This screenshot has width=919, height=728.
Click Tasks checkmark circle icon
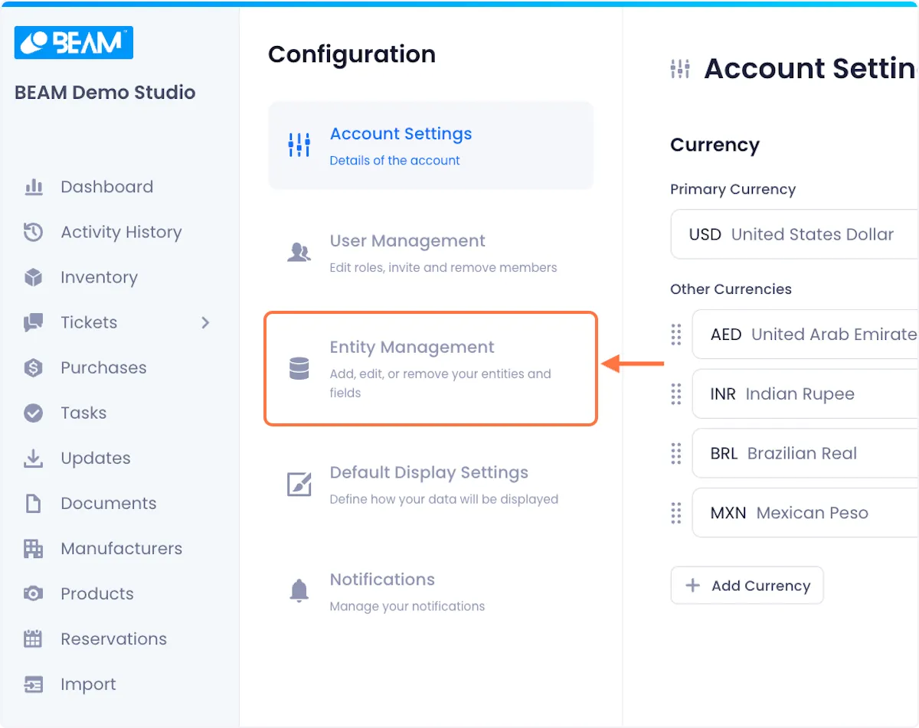coord(33,413)
